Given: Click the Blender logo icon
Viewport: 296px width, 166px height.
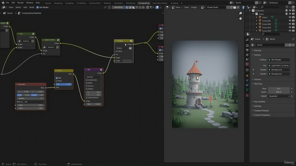Looking at the screenshot, I should (3, 3).
